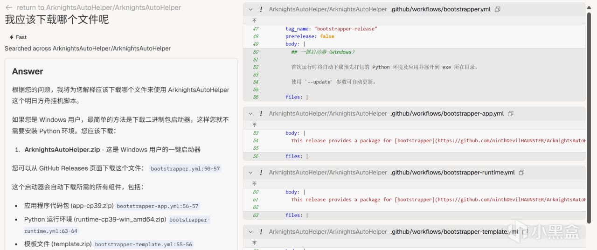597x250 pixels.
Task: Click code line 49 'body: |' in bootstrapper.yml
Action: pyautogui.click(x=296, y=44)
